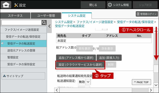Select the システム設定 tab
The width and height of the screenshot is (159, 93).
(x=77, y=16)
